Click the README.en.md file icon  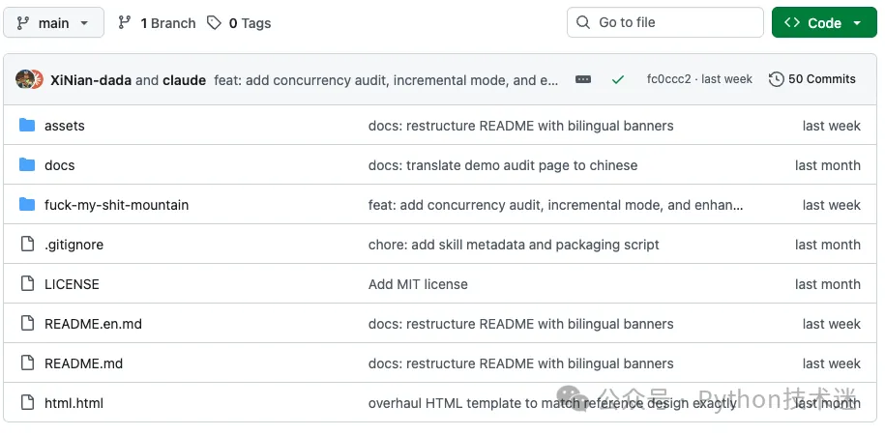coord(27,323)
